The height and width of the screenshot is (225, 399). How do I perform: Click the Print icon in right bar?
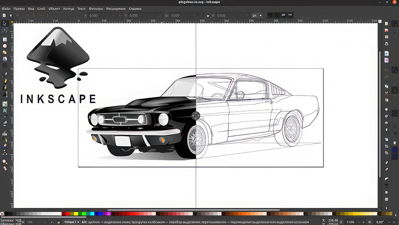(x=387, y=44)
